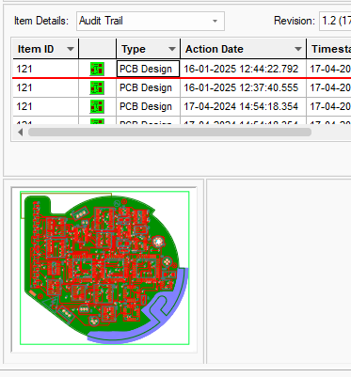Click the partly hidden fourth-row PCB icon
Screen dimensions: 351x377
click(x=97, y=121)
